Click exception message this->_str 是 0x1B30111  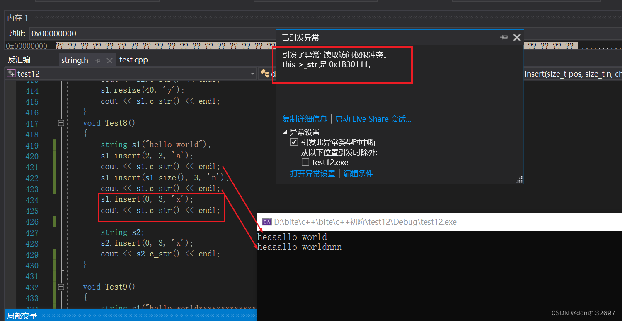(327, 65)
